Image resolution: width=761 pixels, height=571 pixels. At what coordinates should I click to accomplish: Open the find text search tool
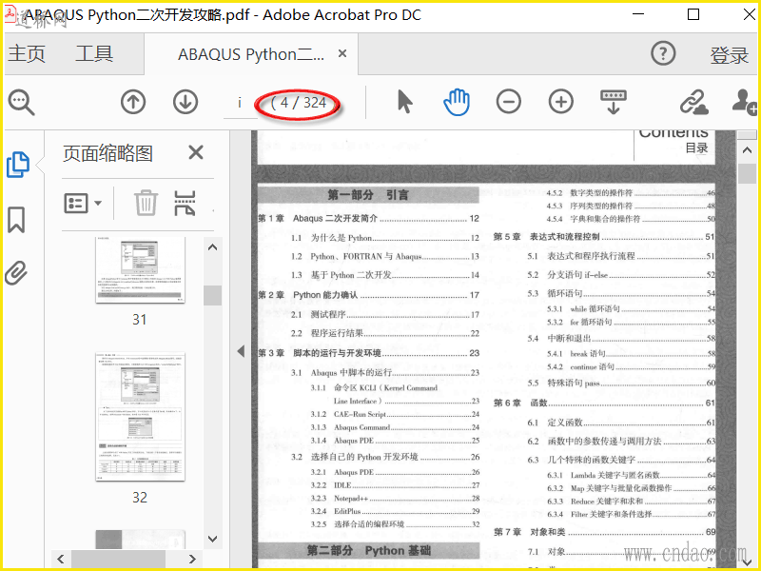[x=21, y=103]
